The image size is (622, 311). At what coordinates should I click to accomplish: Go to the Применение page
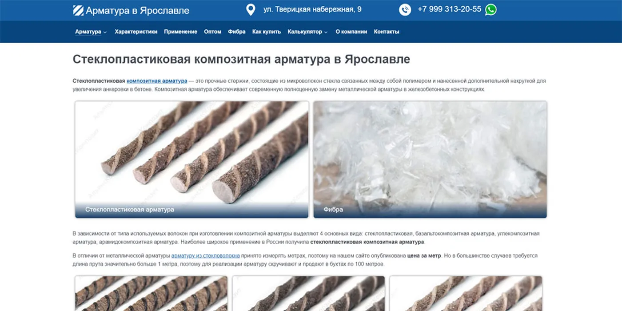(x=180, y=32)
